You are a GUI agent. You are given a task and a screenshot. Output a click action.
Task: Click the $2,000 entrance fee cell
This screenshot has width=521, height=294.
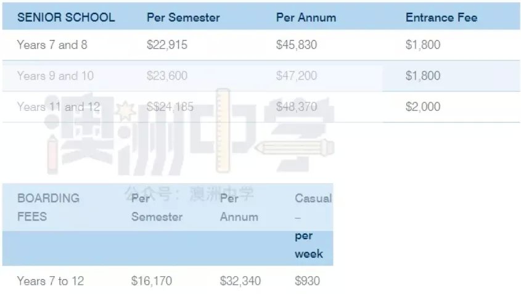coord(423,107)
